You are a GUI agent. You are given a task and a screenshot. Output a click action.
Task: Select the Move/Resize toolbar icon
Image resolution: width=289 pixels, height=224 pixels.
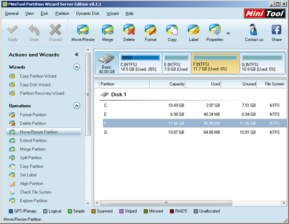coord(83,30)
